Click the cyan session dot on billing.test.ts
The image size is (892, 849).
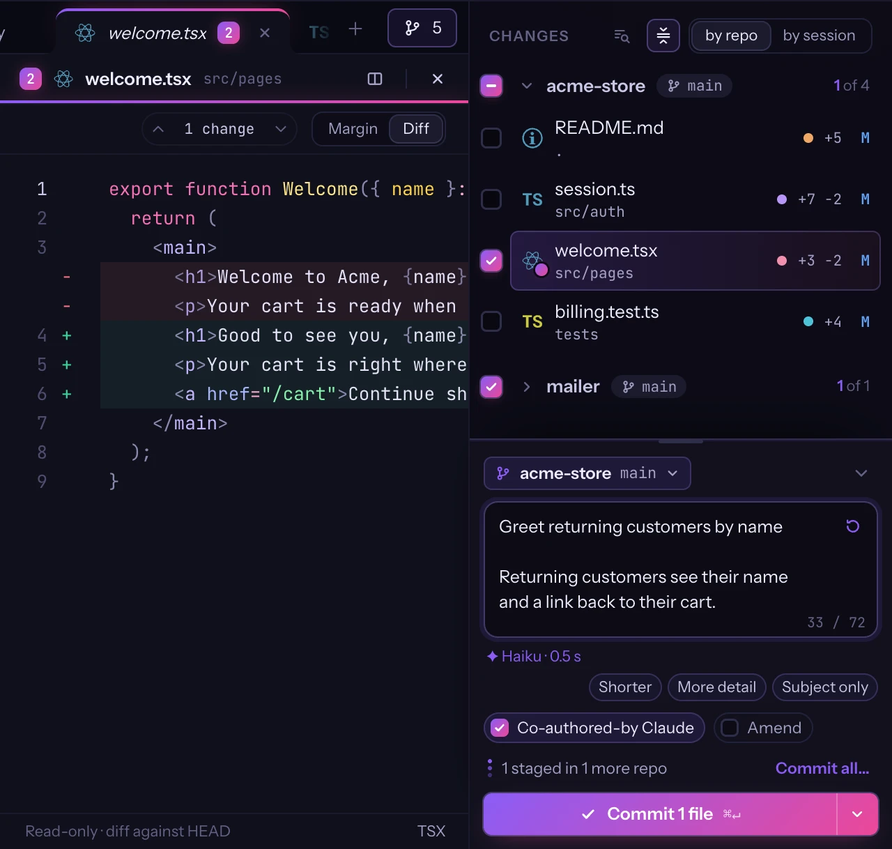click(808, 321)
